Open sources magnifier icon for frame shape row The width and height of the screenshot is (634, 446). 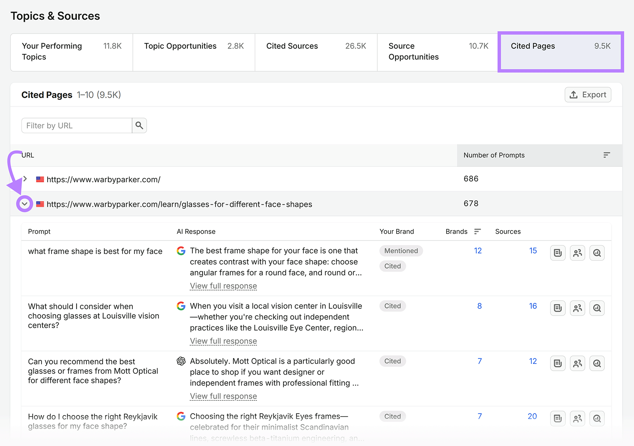(x=597, y=253)
